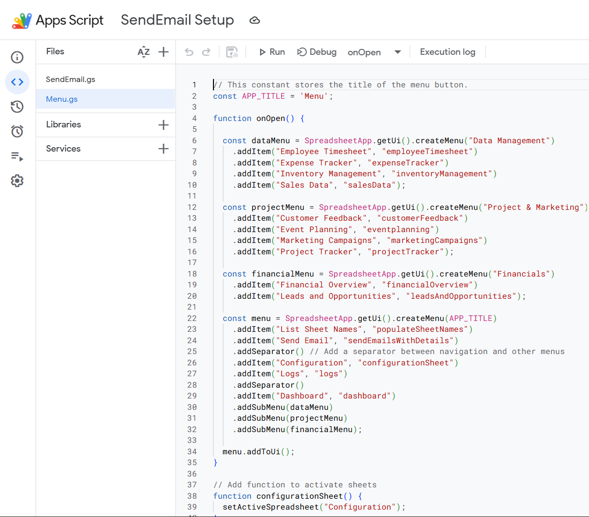The image size is (589, 517).
Task: Open Project History in the sidebar
Action: point(17,107)
